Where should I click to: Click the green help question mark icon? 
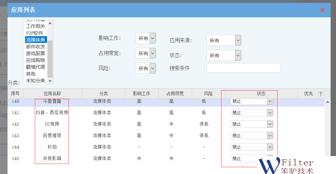pos(321,94)
